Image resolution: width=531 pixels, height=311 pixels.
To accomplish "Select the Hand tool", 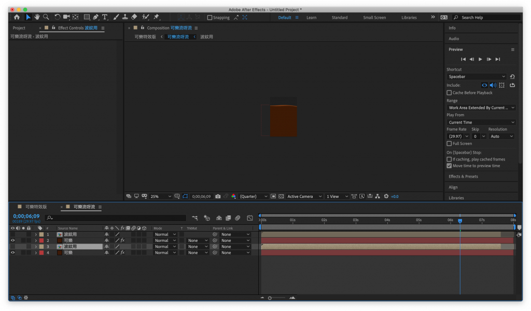I will pyautogui.click(x=37, y=17).
